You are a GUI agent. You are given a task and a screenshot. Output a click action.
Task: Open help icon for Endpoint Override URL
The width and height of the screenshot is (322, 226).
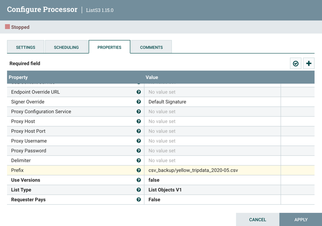(x=139, y=92)
